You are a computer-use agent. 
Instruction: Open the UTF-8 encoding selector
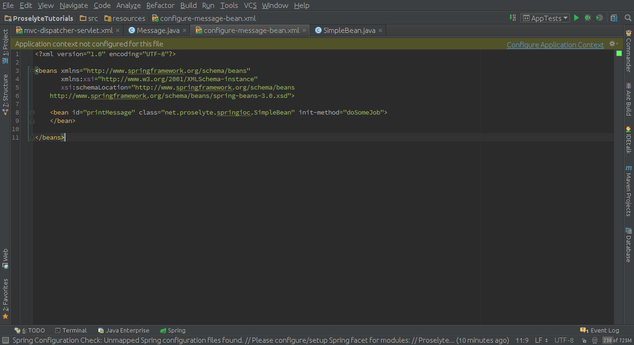coord(564,340)
